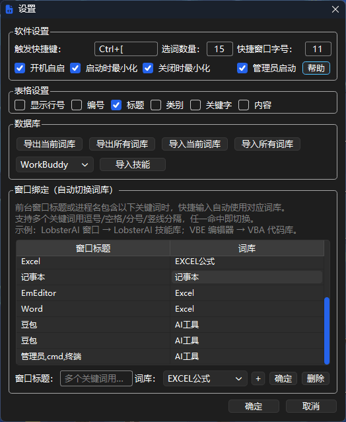The image size is (346, 422).
Task: Click AI工具 cell of 管理员,cmd,终端 row
Action: pos(247,357)
